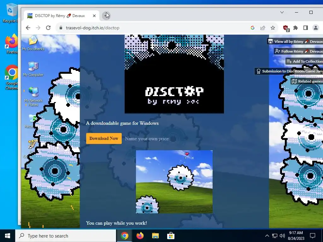The height and width of the screenshot is (242, 323).
Task: Maximize the Chrome window
Action: click(x=311, y=12)
